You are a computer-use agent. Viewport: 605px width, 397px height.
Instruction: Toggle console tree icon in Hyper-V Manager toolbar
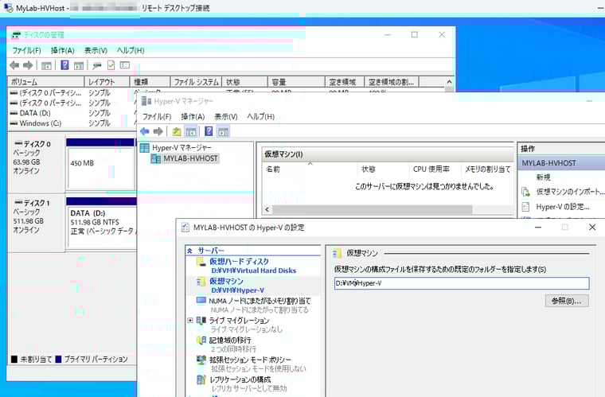click(191, 131)
